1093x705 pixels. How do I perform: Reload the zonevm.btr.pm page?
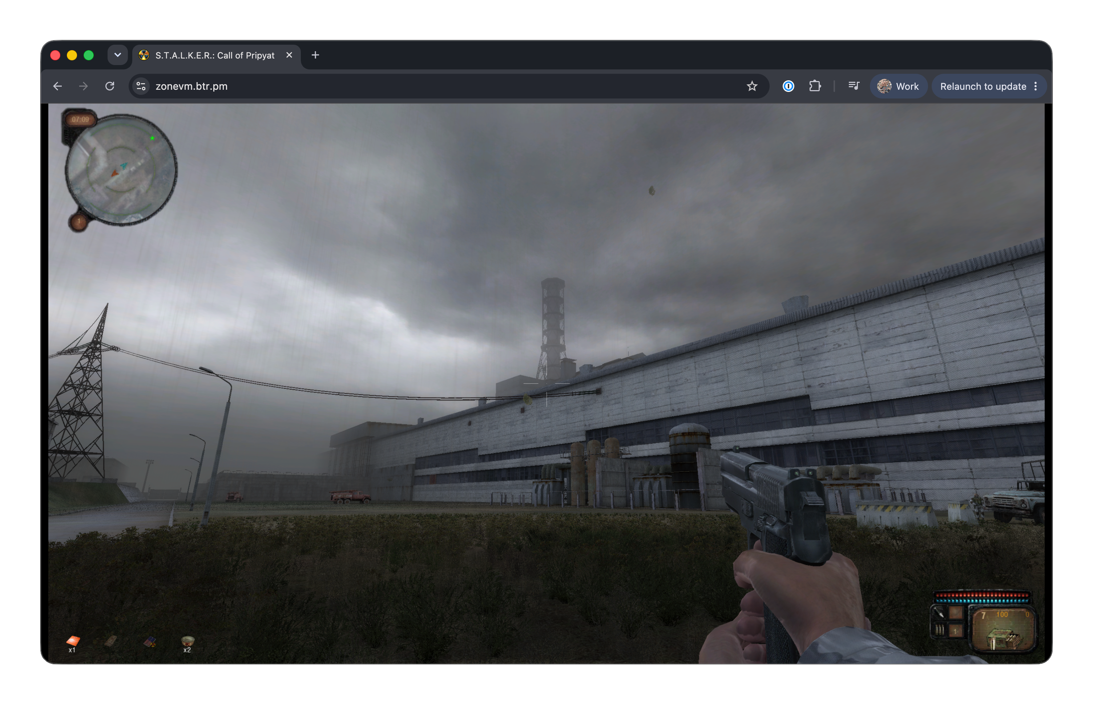click(x=110, y=86)
